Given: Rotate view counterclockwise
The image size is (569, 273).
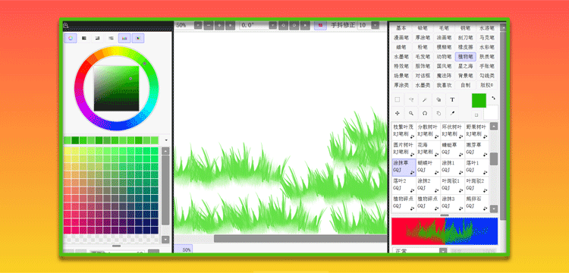Looking at the screenshot, I should (x=284, y=25).
